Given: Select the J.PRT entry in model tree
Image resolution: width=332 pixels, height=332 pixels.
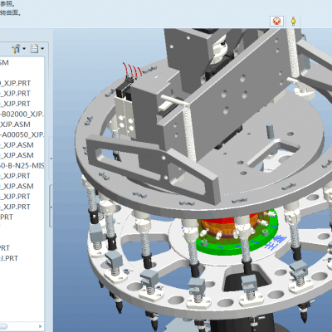Looking at the screenshot, I should click(x=9, y=258).
